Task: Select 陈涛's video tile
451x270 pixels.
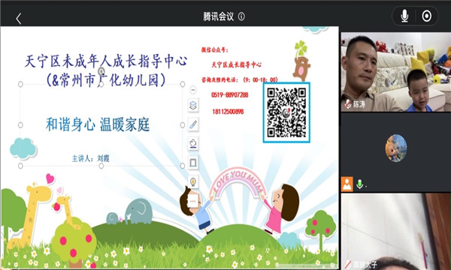Action: pyautogui.click(x=396, y=72)
